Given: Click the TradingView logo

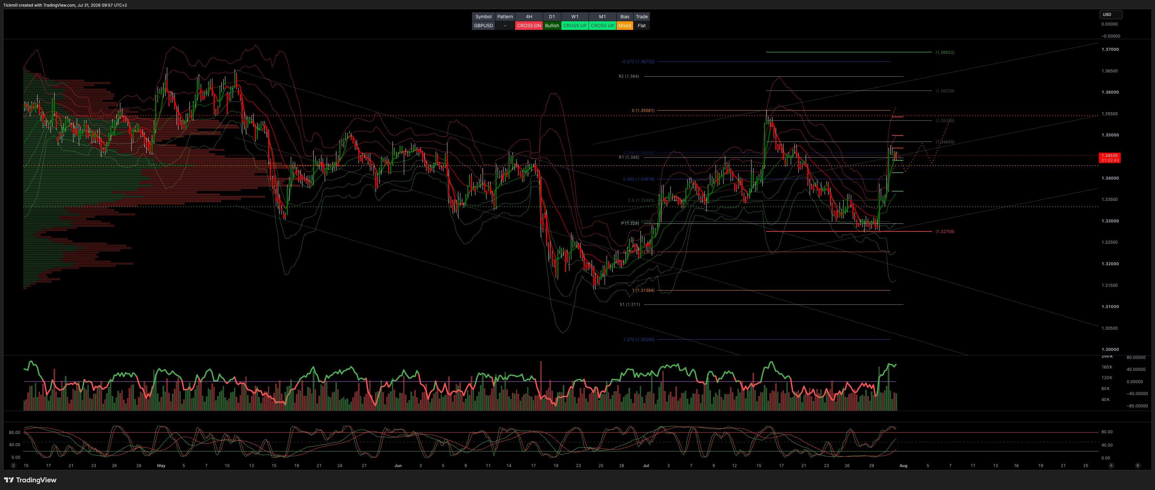Looking at the screenshot, I should click(x=30, y=480).
